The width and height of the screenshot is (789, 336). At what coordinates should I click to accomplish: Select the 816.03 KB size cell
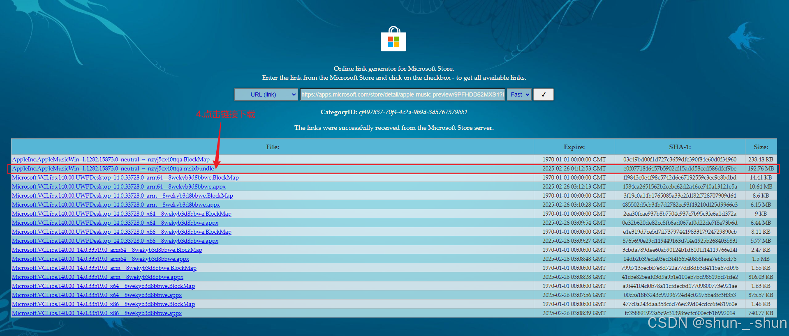pos(761,277)
